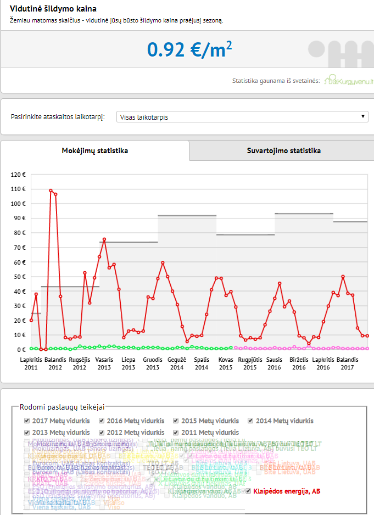Uncheck the 2013 Metų vidurkis checkbox
Image resolution: width=374 pixels, height=515 pixels.
27,433
